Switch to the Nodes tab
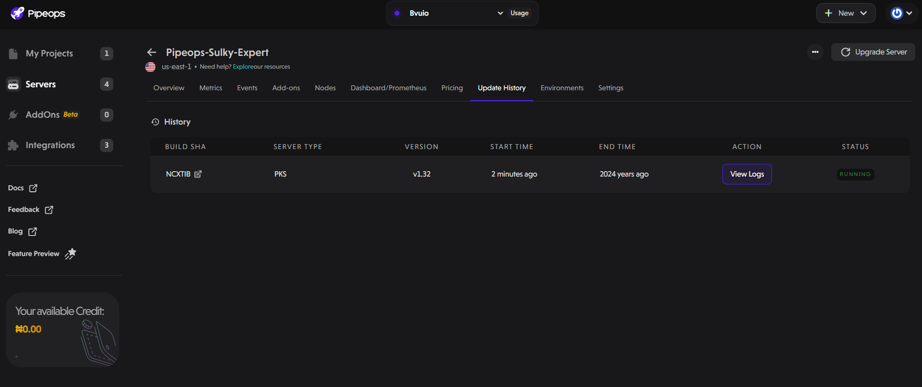This screenshot has width=922, height=387. [x=325, y=88]
